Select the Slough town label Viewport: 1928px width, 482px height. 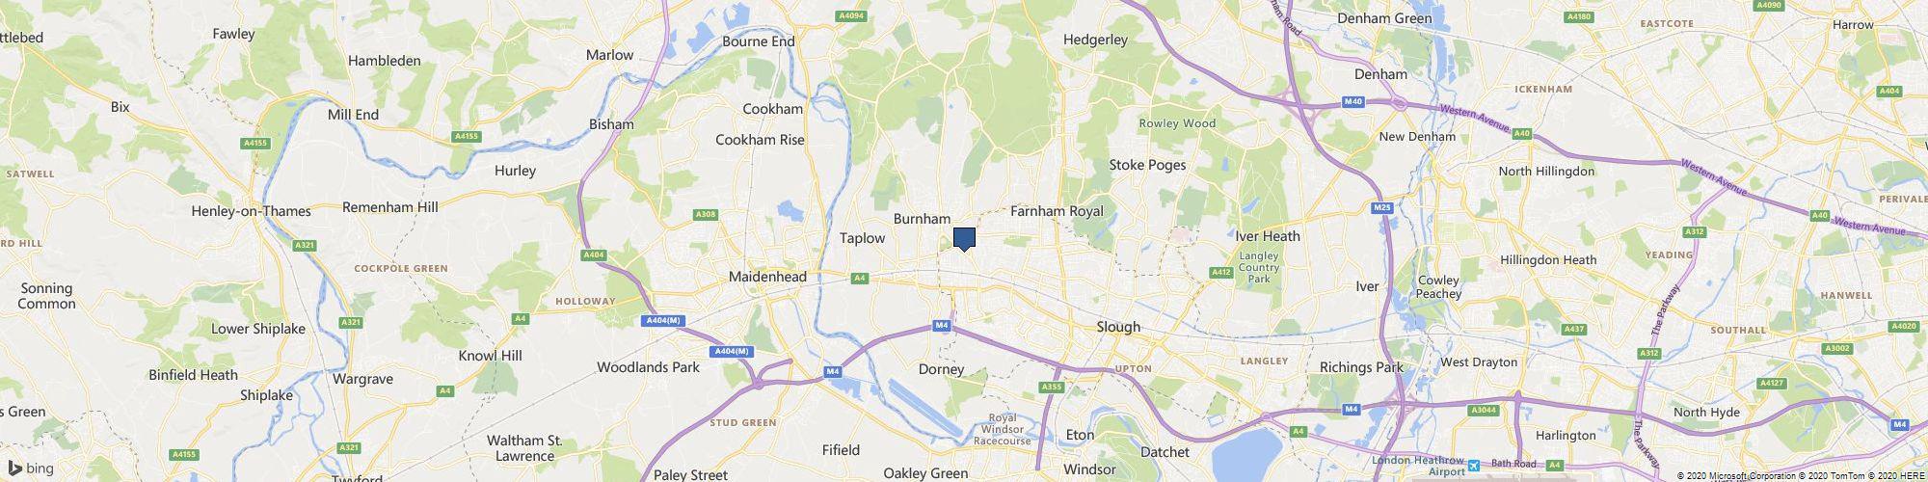(1118, 327)
